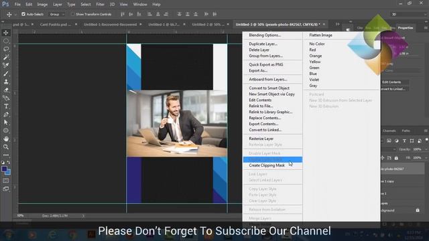
Task: Select the Elliptical Marquee tool
Action: [x=6, y=41]
